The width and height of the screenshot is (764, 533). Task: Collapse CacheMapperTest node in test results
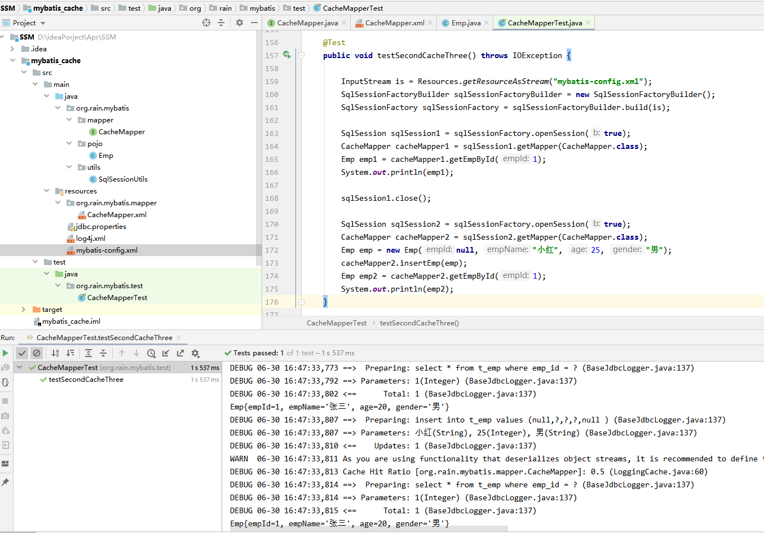pos(19,367)
